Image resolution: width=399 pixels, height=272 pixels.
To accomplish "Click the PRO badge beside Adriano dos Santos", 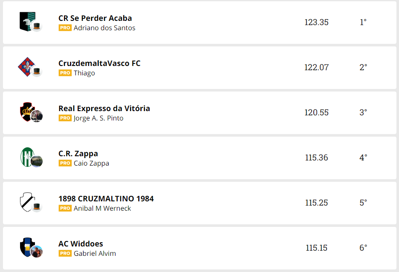I will (x=65, y=28).
